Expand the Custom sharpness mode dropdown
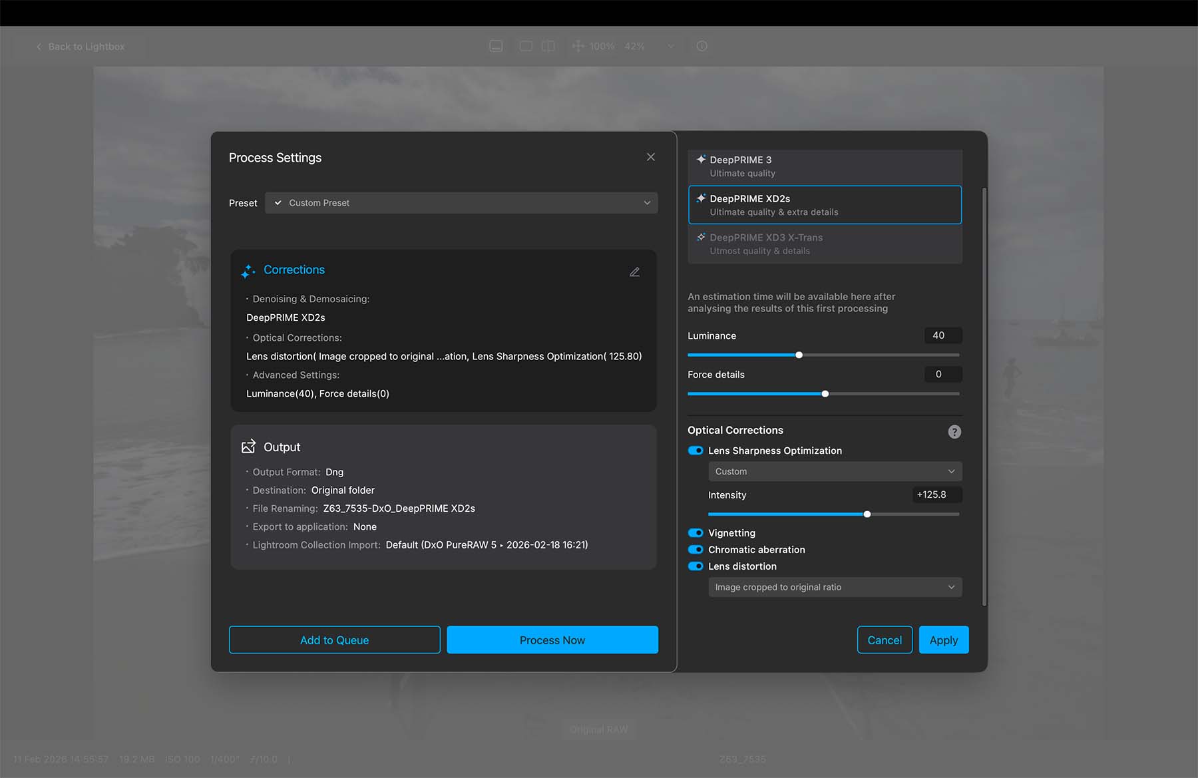Image resolution: width=1198 pixels, height=778 pixels. (835, 471)
